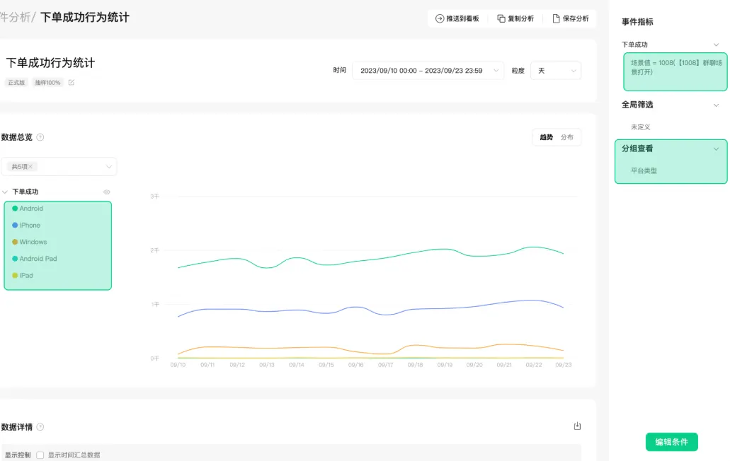This screenshot has height=461, width=730.
Task: Click the green 编辑条件 button
Action: (x=671, y=442)
